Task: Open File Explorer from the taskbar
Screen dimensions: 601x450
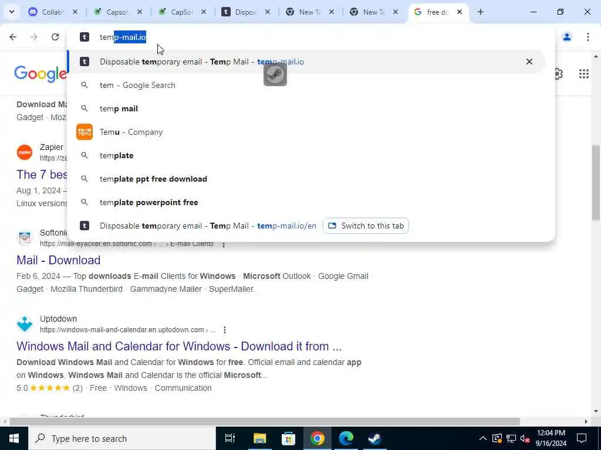Action: coord(259,438)
